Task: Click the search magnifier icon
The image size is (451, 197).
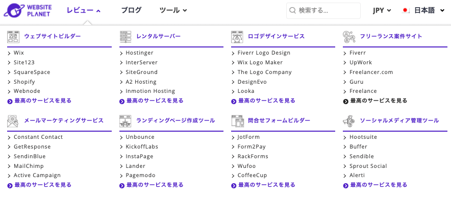Action: point(292,11)
